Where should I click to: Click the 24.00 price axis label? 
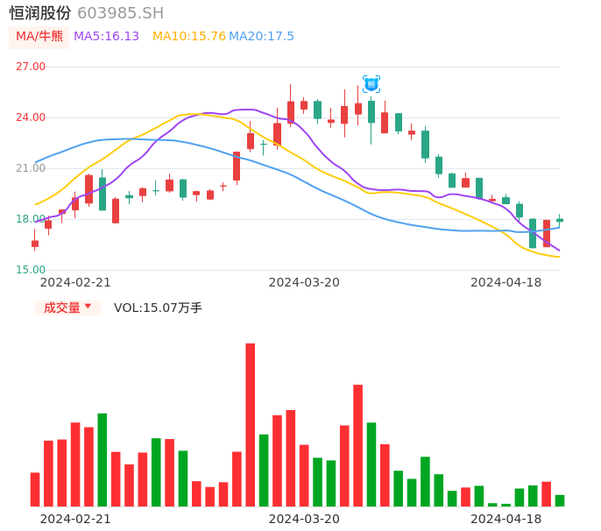click(x=31, y=117)
